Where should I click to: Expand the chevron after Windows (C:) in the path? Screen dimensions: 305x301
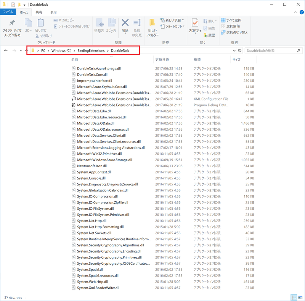coord(74,51)
